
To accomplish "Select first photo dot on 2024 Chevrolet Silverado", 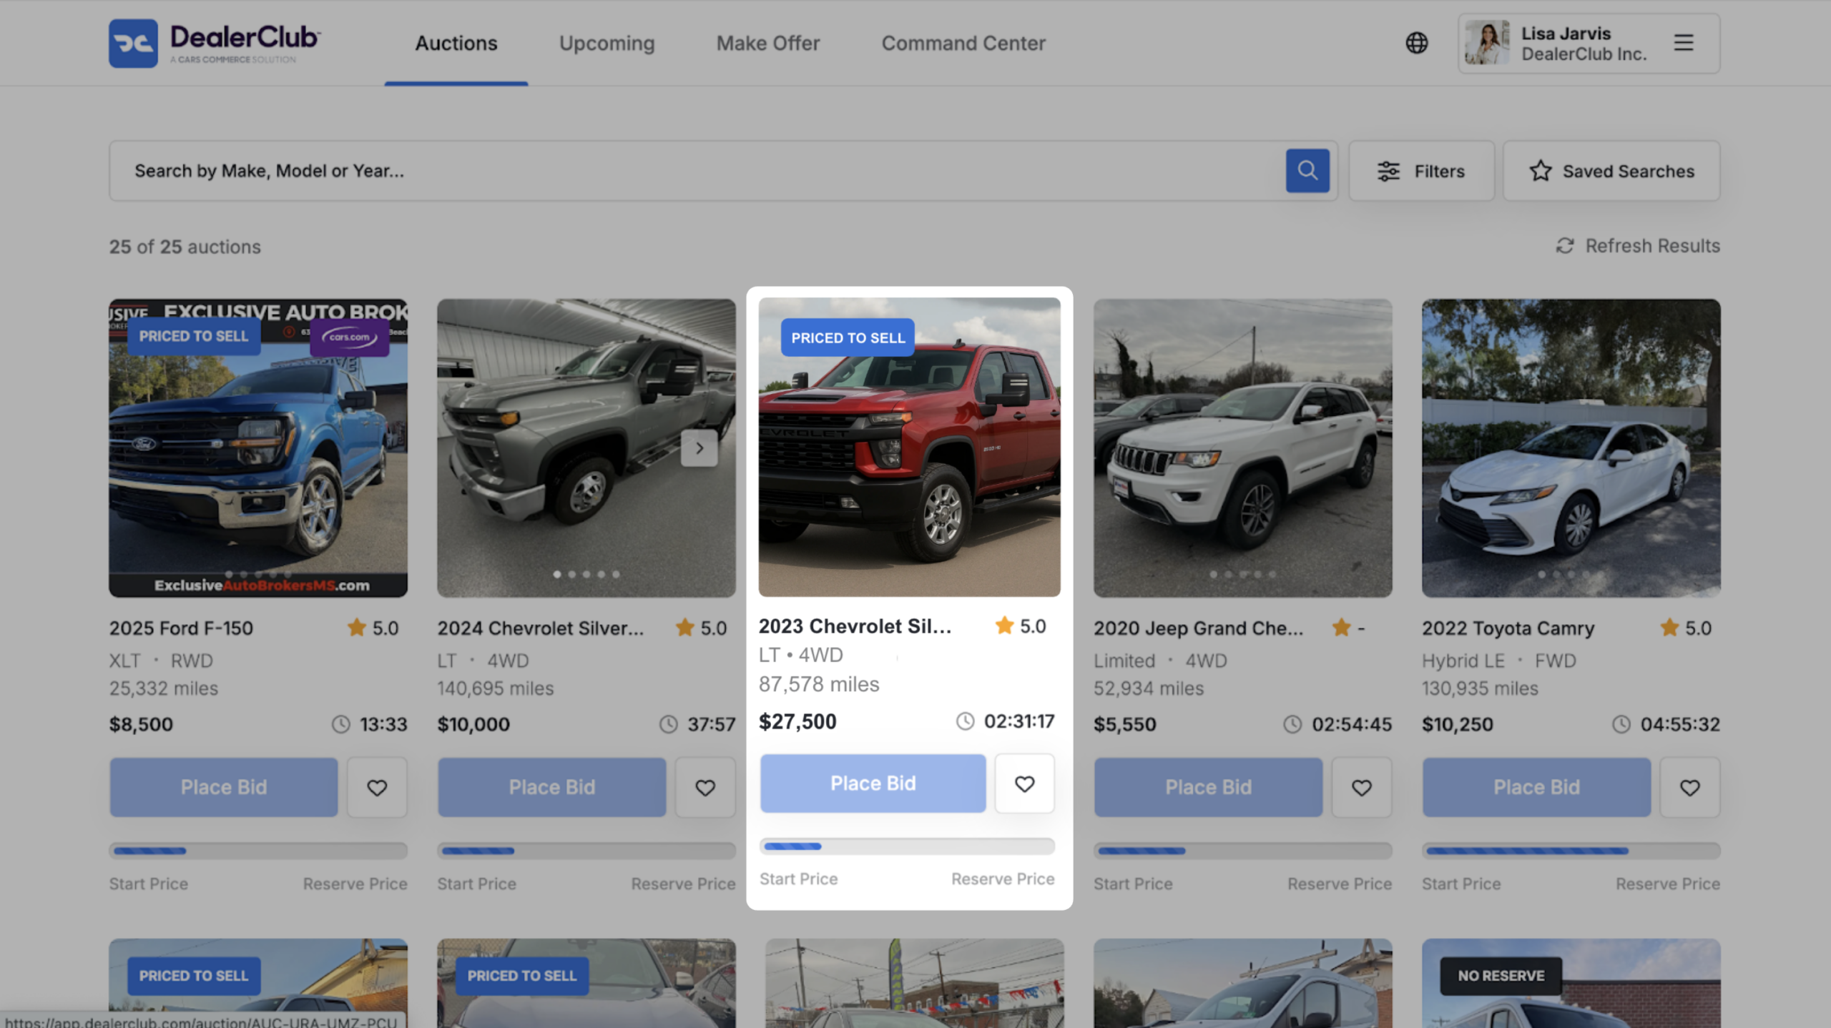I will tap(557, 574).
